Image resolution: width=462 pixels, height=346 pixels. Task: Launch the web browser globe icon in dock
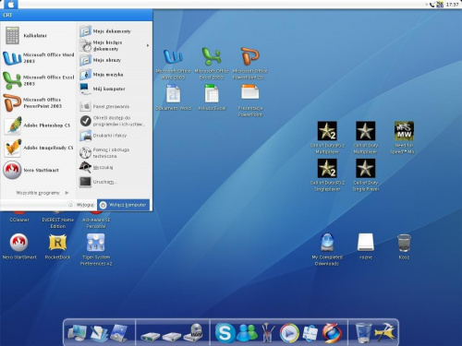[x=332, y=332]
